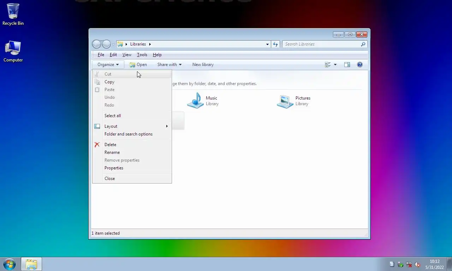Choose Copy from the Organize menu
Viewport: 452px width, 271px height.
(132, 82)
